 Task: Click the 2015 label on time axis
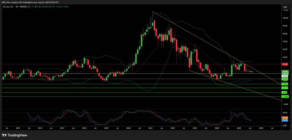coord(18,129)
